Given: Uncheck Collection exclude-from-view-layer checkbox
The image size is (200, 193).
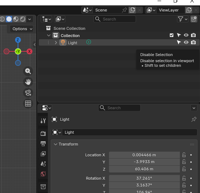Looking at the screenshot, I should [172, 35].
